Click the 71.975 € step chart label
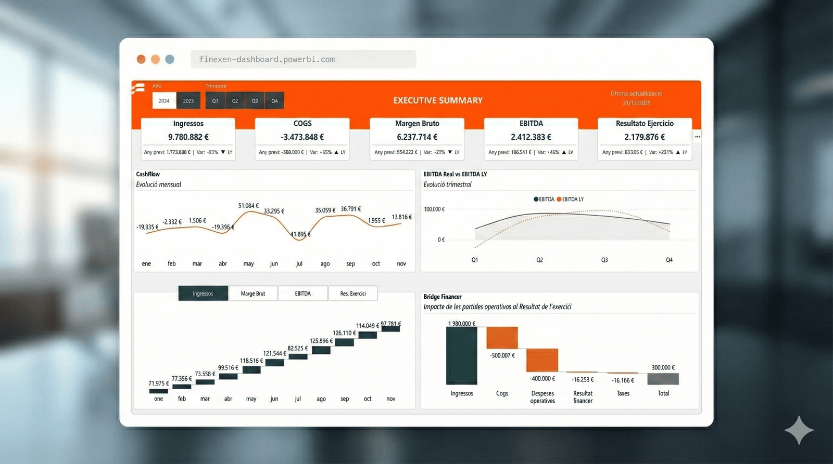 (x=159, y=383)
